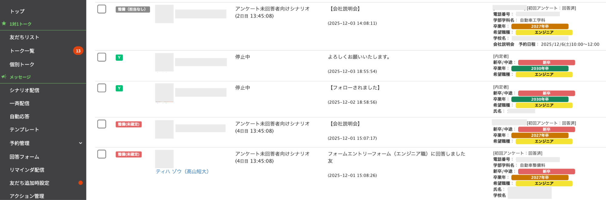Click the star icon beside 1対1トーク
The image size is (606, 200).
tap(4, 24)
